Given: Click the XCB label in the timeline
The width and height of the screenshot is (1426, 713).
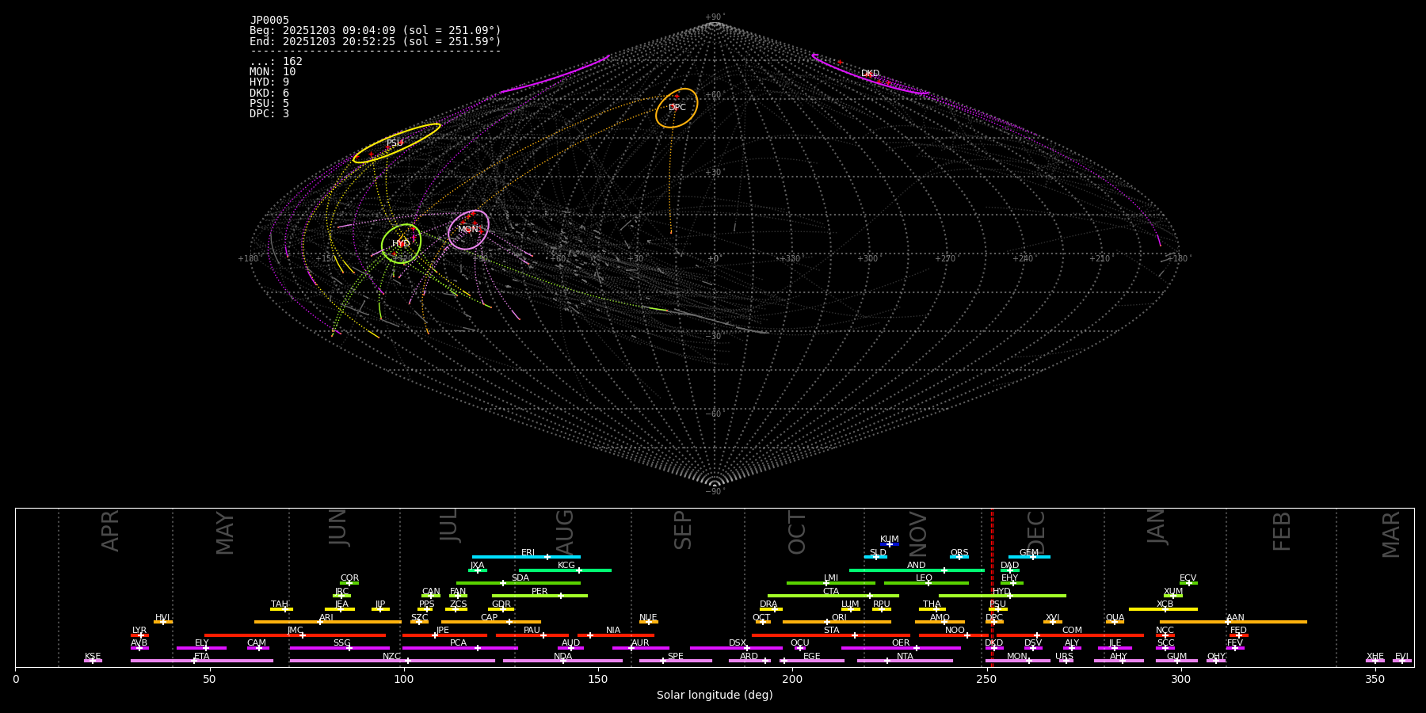Looking at the screenshot, I should [1165, 604].
